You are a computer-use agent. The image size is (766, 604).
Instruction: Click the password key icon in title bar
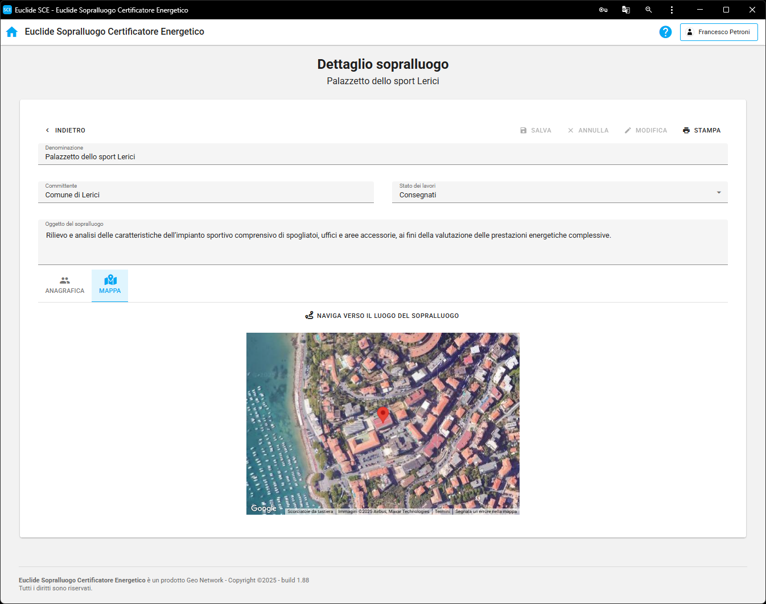603,10
